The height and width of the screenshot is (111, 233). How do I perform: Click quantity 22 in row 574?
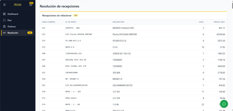coord(203,104)
